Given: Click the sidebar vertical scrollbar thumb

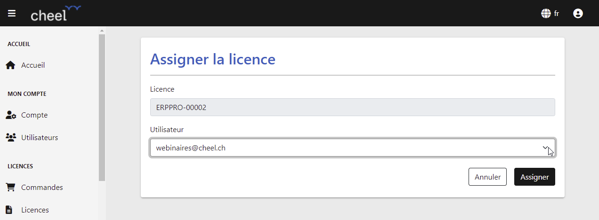Looking at the screenshot, I should [102, 108].
